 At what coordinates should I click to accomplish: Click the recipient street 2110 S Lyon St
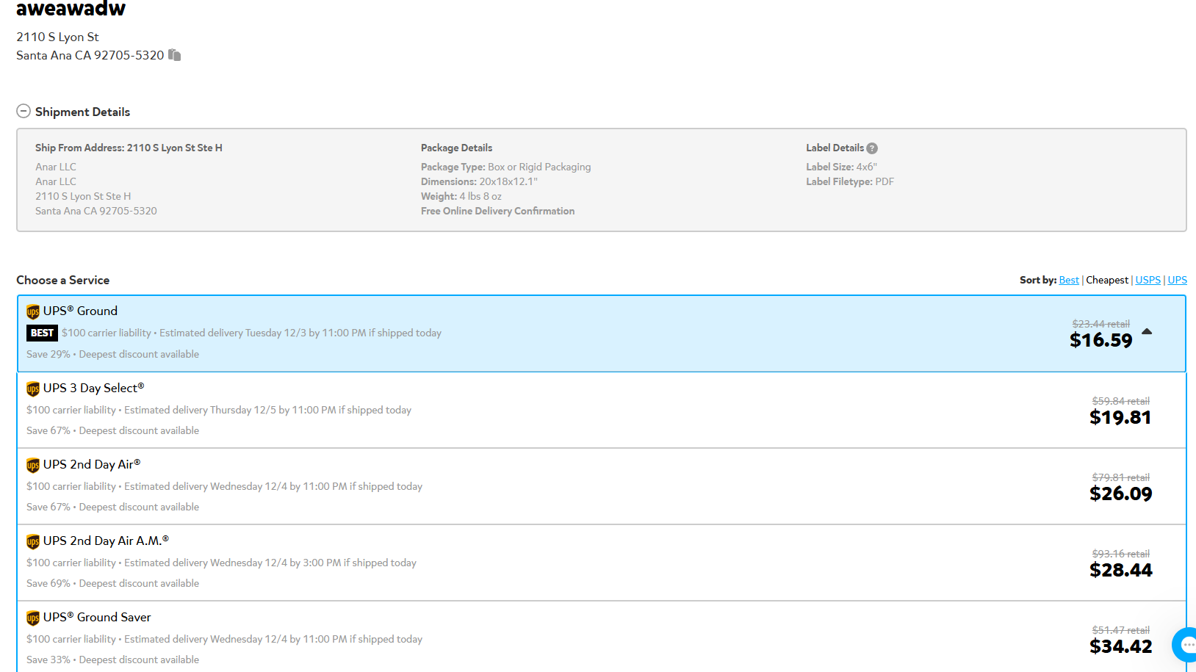(57, 37)
